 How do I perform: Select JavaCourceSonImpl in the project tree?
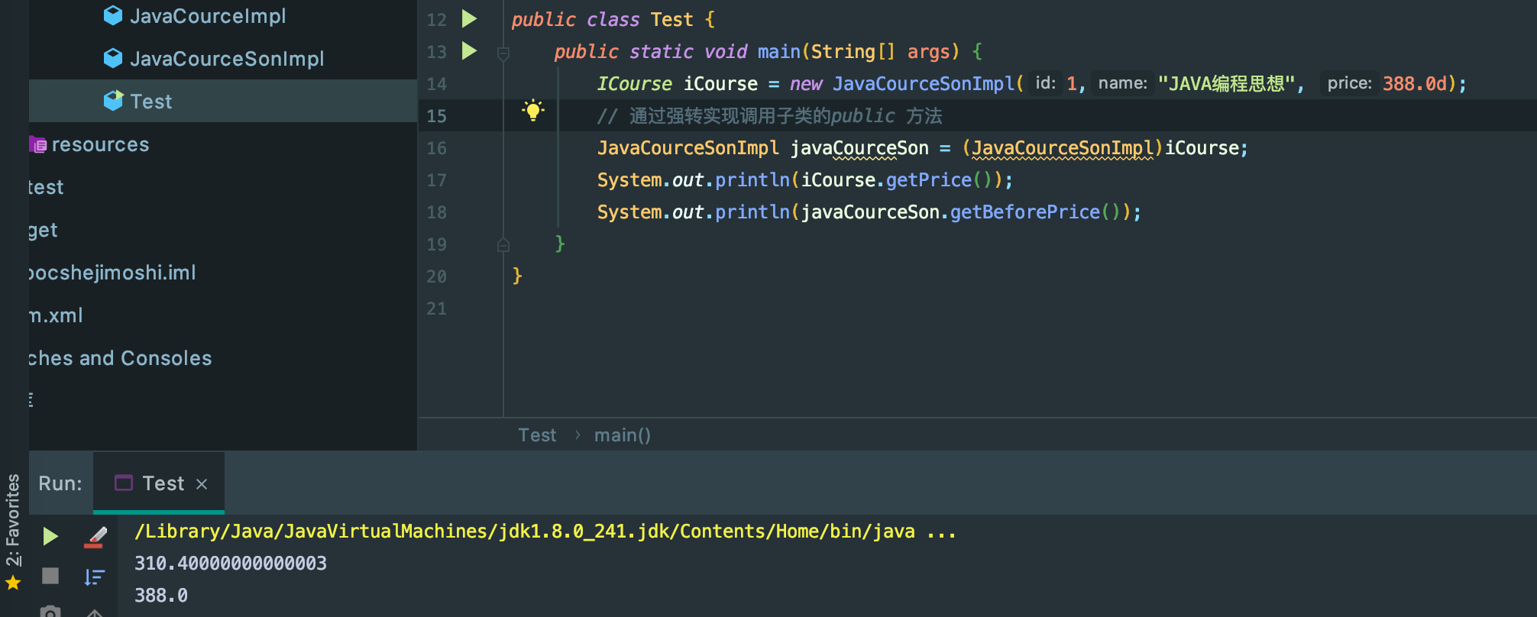[227, 59]
